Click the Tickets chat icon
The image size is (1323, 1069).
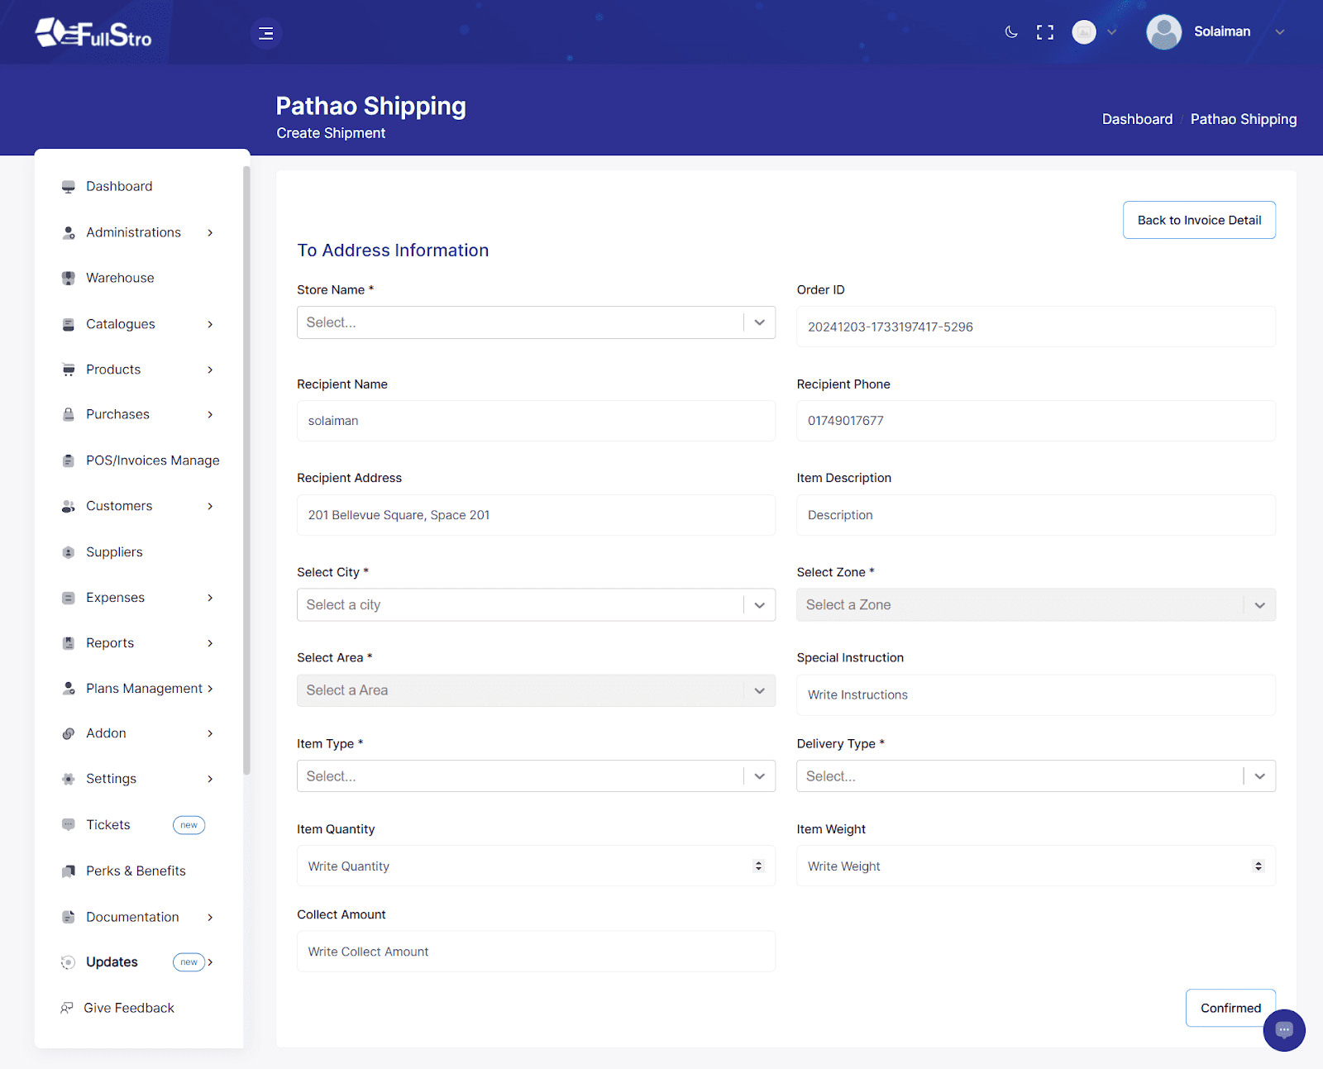tap(69, 825)
